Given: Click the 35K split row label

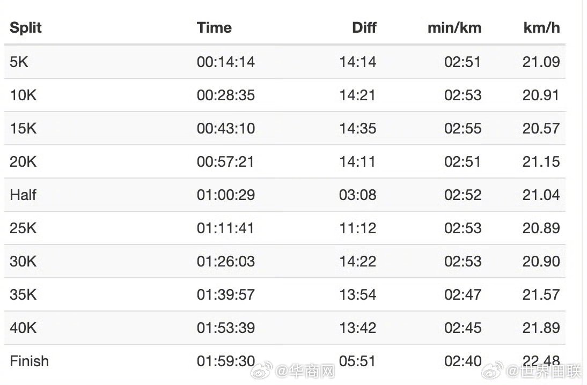Looking at the screenshot, I should [x=23, y=294].
